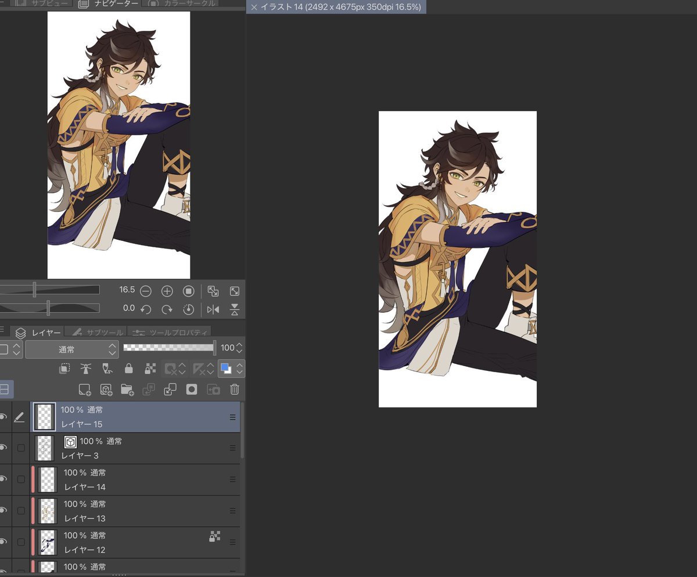Click the 100% zoom square-in-circle icon

189,291
